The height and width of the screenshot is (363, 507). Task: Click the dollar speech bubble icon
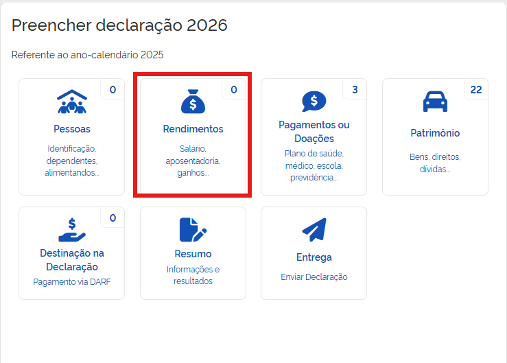pyautogui.click(x=314, y=101)
